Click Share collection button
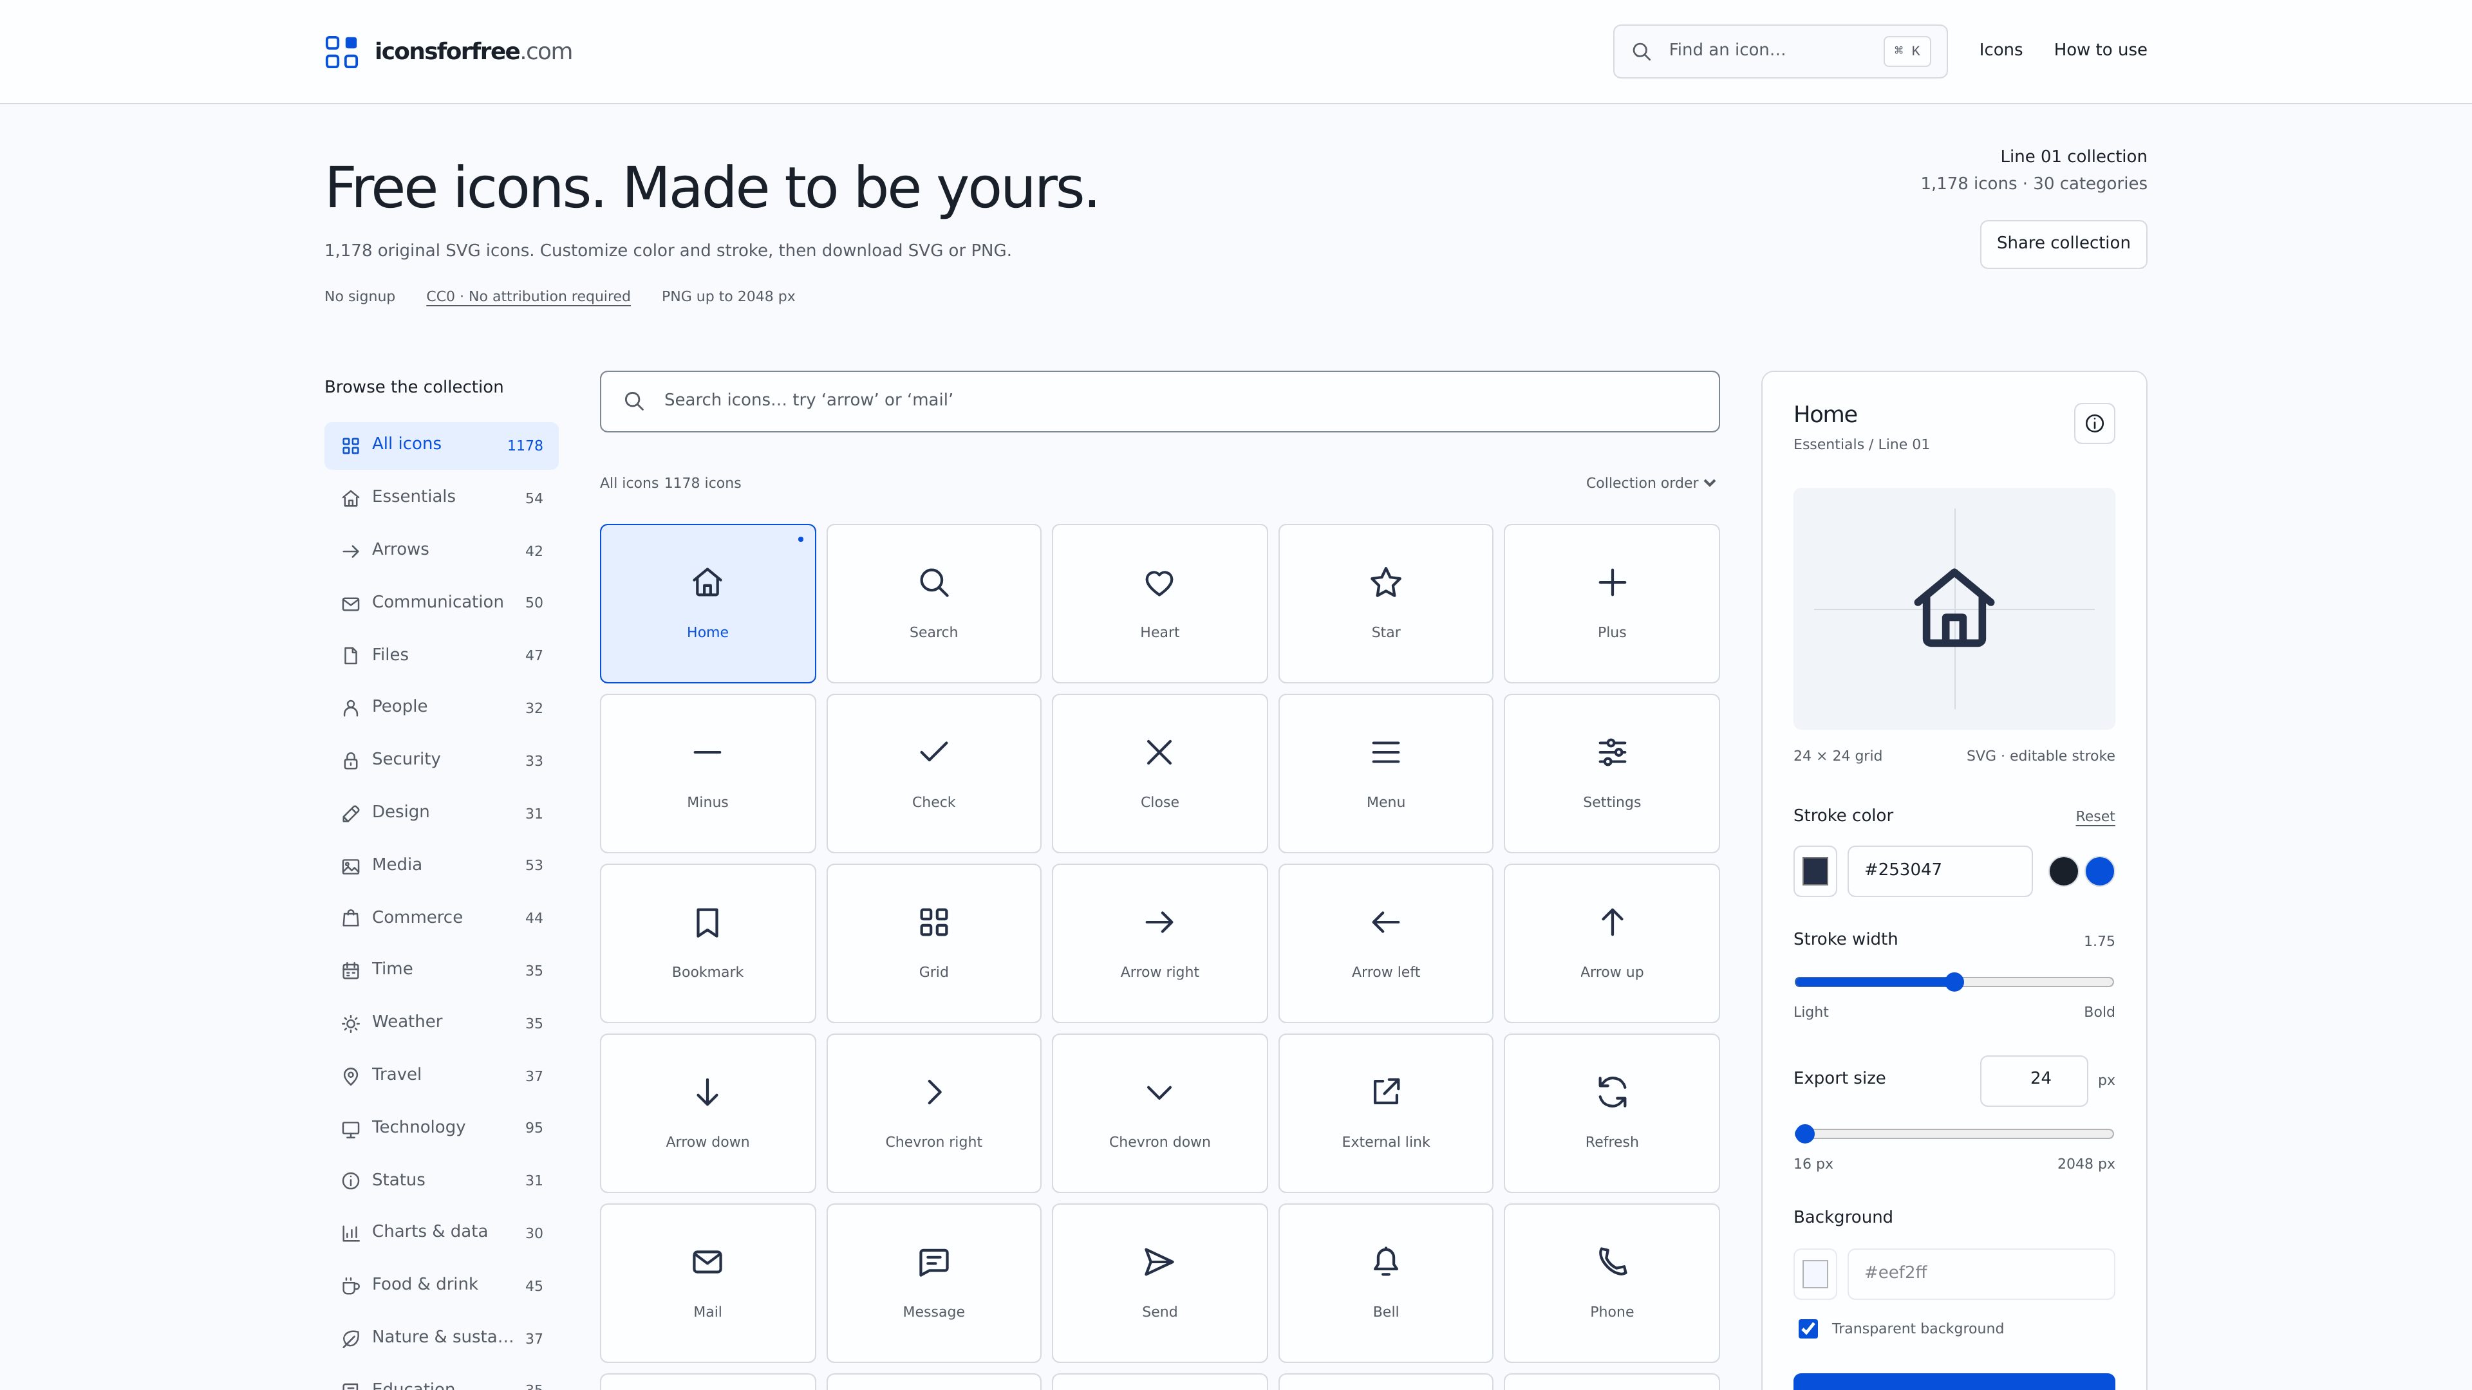This screenshot has width=2472, height=1390. click(x=2063, y=244)
